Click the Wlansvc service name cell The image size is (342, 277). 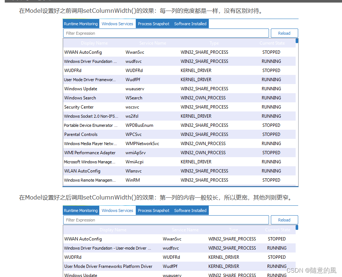coord(134,171)
